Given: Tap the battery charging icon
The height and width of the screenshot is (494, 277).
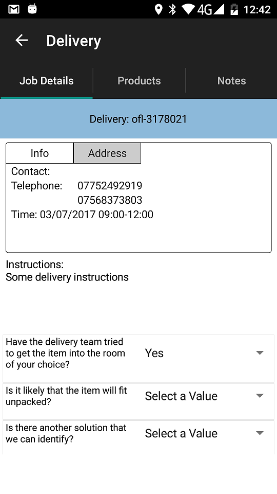Looking at the screenshot, I should [234, 9].
